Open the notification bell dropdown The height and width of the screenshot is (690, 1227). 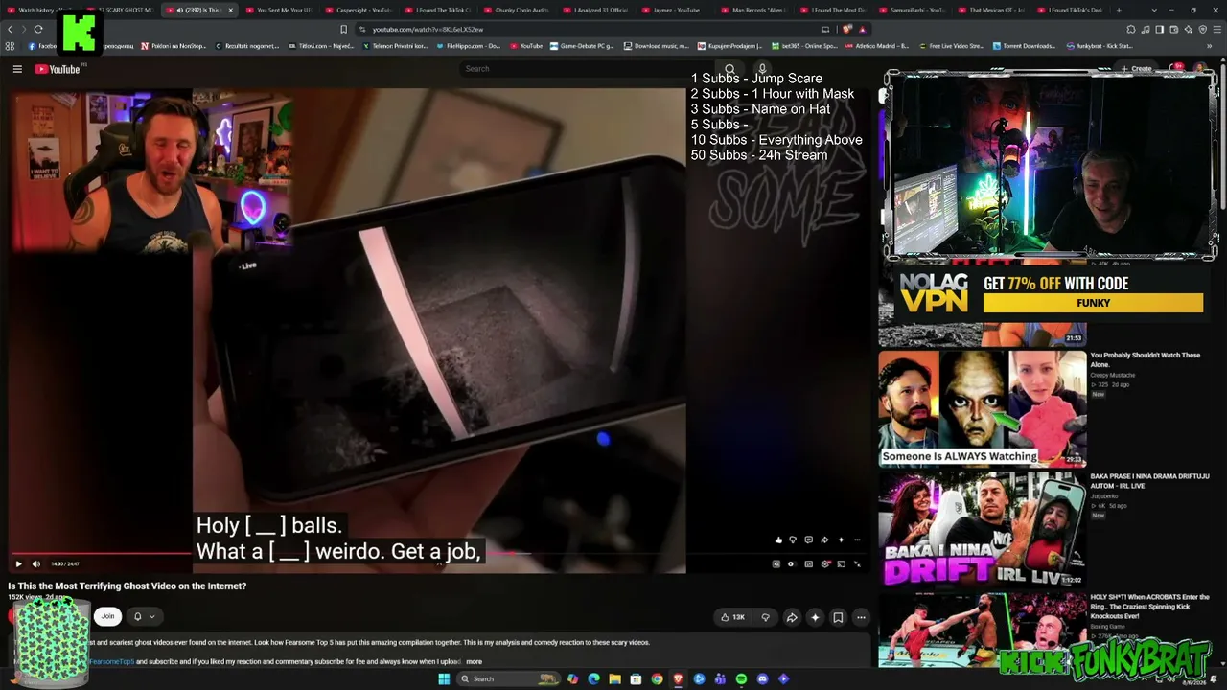[144, 616]
